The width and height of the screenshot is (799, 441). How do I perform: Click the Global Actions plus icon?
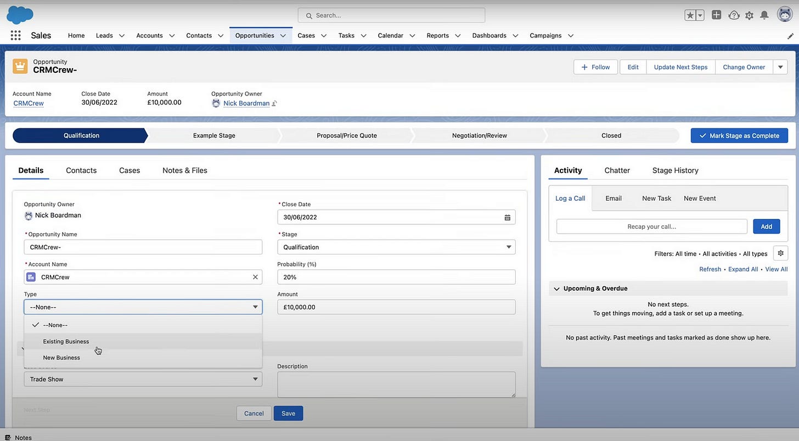717,15
